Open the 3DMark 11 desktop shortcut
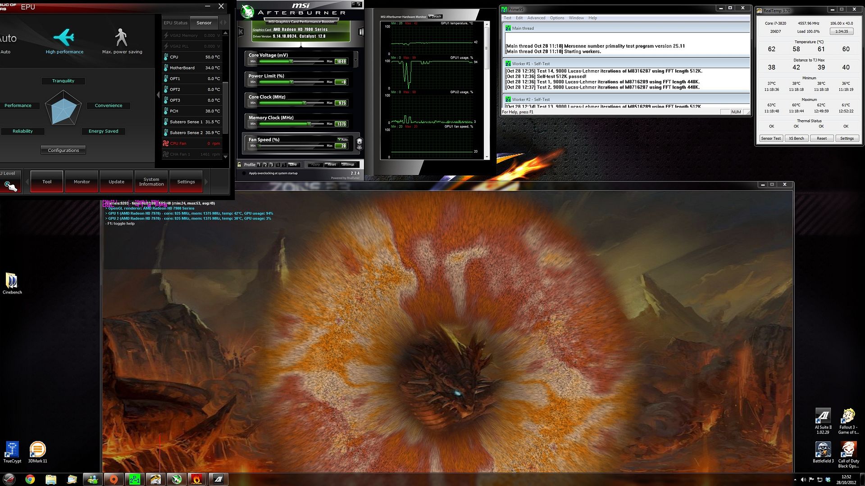 tap(37, 452)
